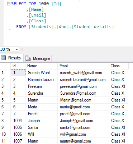Click the horizontal scroll left arrow
The image size is (133, 144).
tap(22, 49)
